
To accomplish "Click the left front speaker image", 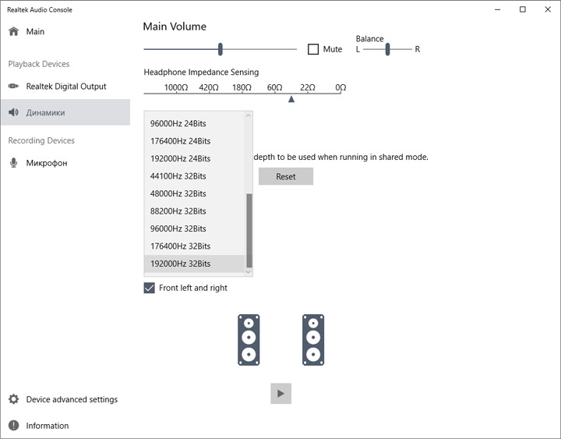I will [x=249, y=340].
